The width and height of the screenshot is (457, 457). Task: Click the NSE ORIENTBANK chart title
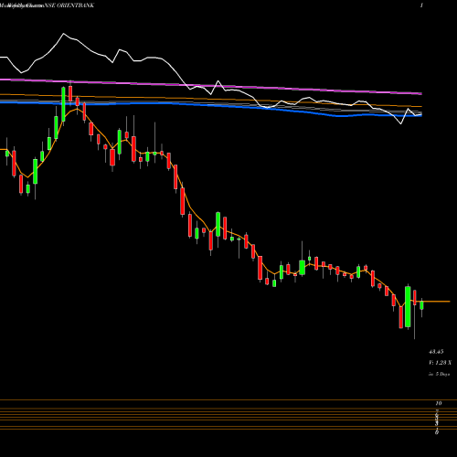(69, 5)
